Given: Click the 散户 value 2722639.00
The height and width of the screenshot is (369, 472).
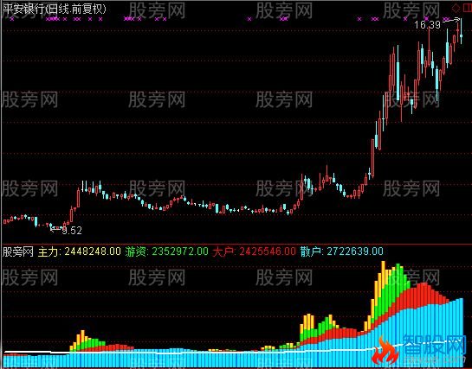Looking at the screenshot, I should [355, 251].
